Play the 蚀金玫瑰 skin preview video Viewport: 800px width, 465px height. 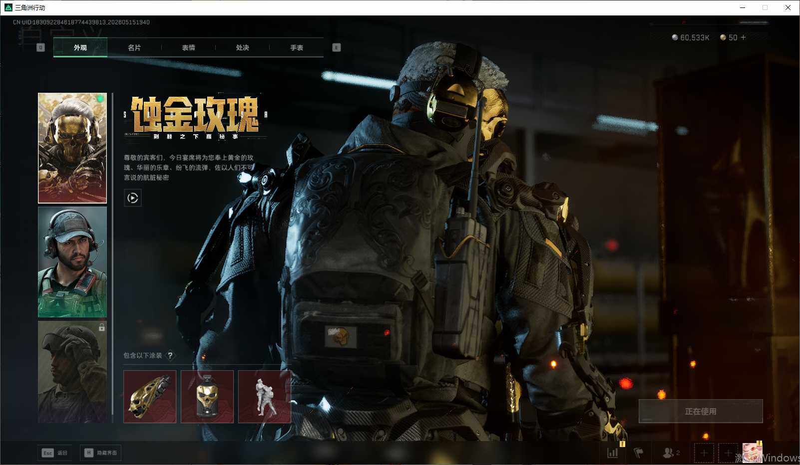[132, 198]
